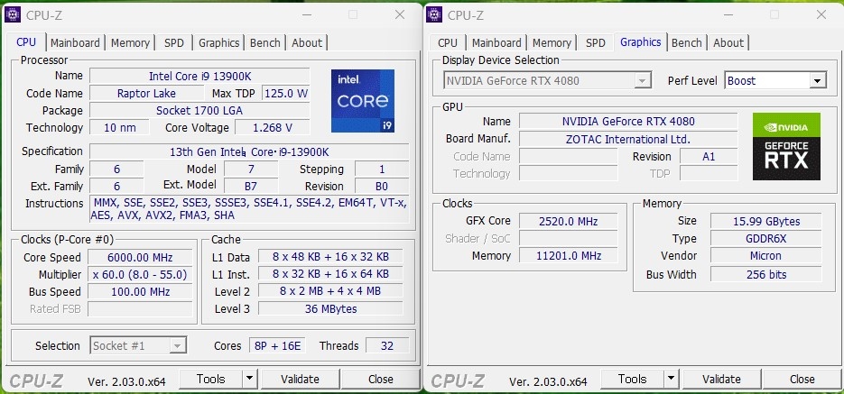Select CPU tab in right Graphics window

[448, 43]
